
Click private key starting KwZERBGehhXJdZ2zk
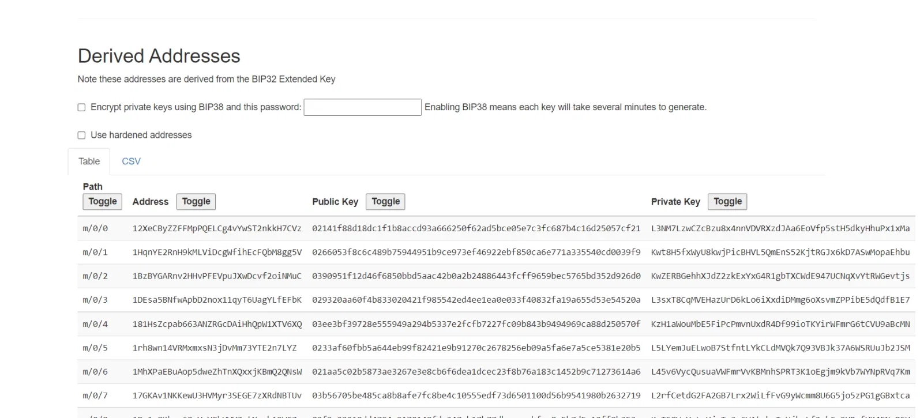click(x=780, y=276)
